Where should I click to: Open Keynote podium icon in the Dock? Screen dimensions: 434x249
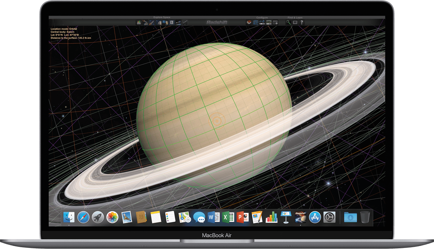coord(286,217)
